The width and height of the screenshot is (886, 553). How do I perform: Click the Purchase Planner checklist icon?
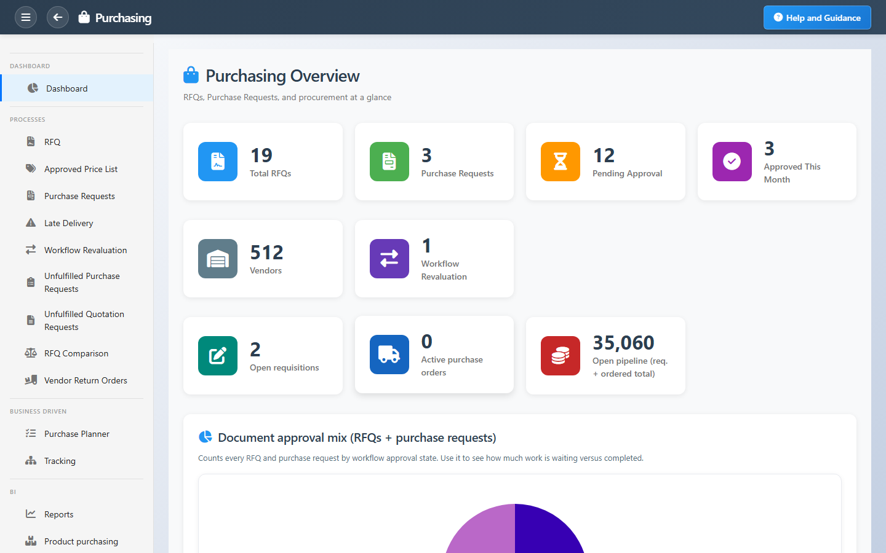[x=31, y=434]
